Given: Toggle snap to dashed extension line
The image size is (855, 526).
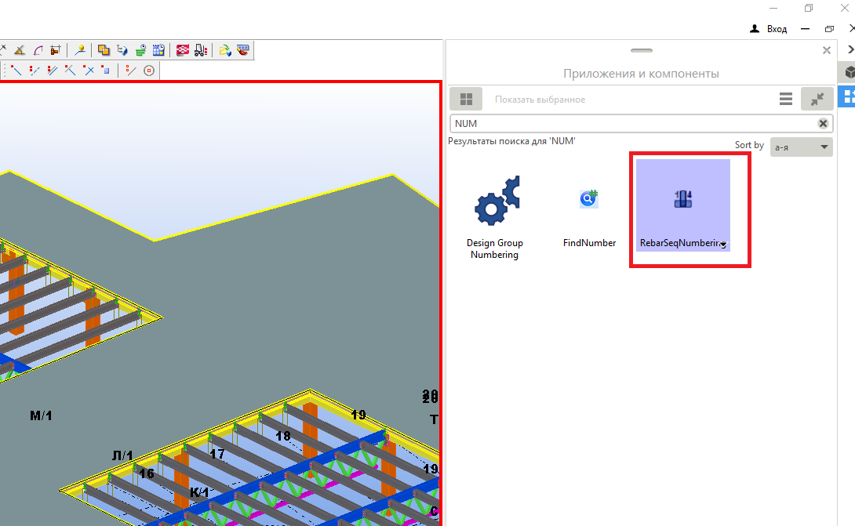Looking at the screenshot, I should 35,71.
